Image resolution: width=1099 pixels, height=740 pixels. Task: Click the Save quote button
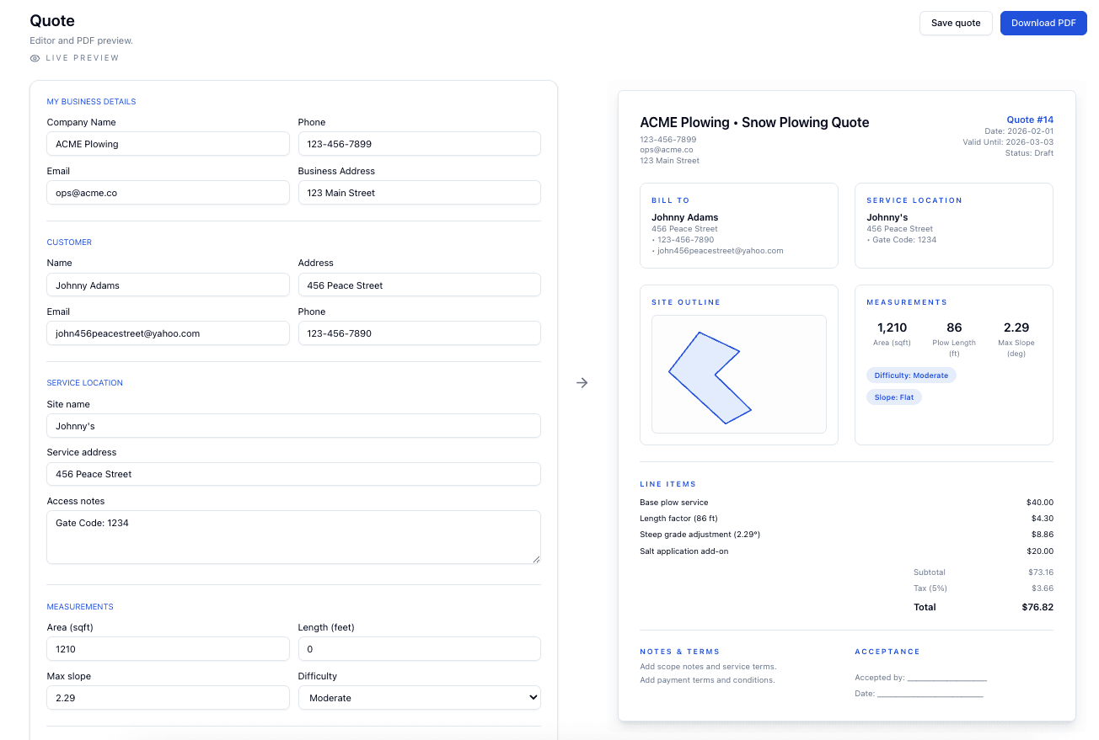(956, 23)
